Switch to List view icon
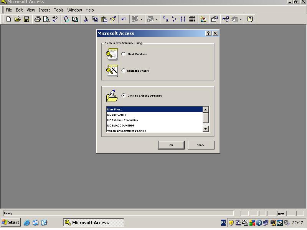307x230 pixels. click(x=183, y=19)
